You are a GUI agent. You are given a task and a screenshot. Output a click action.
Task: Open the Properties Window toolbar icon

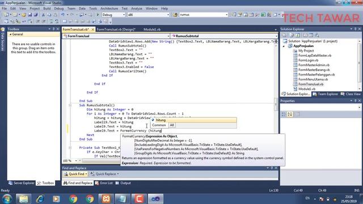pos(240,15)
